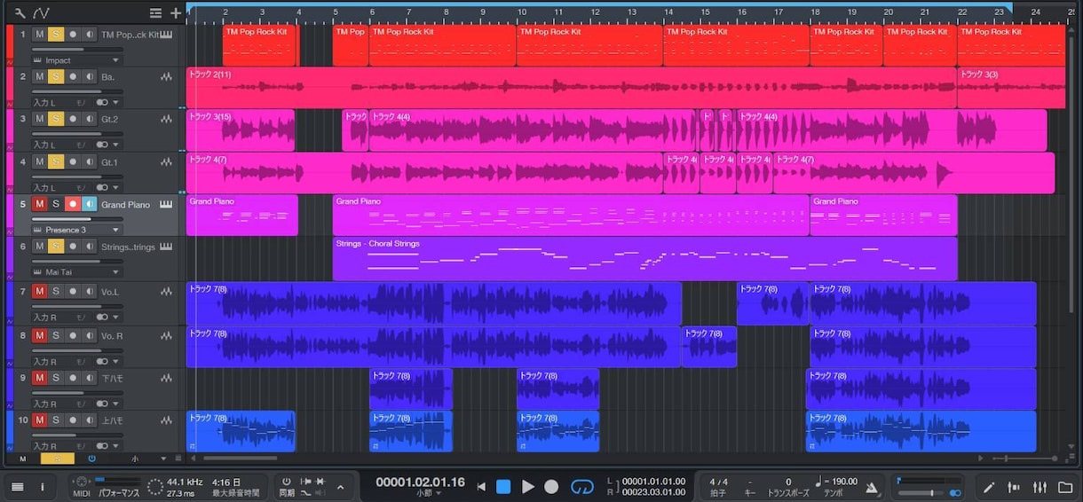Solo the Vo. R track
The image size is (1083, 502).
[x=56, y=335]
